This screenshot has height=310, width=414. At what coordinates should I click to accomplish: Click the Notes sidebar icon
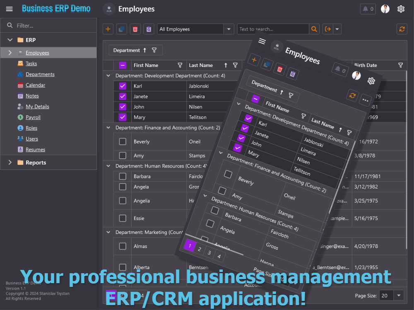point(20,96)
